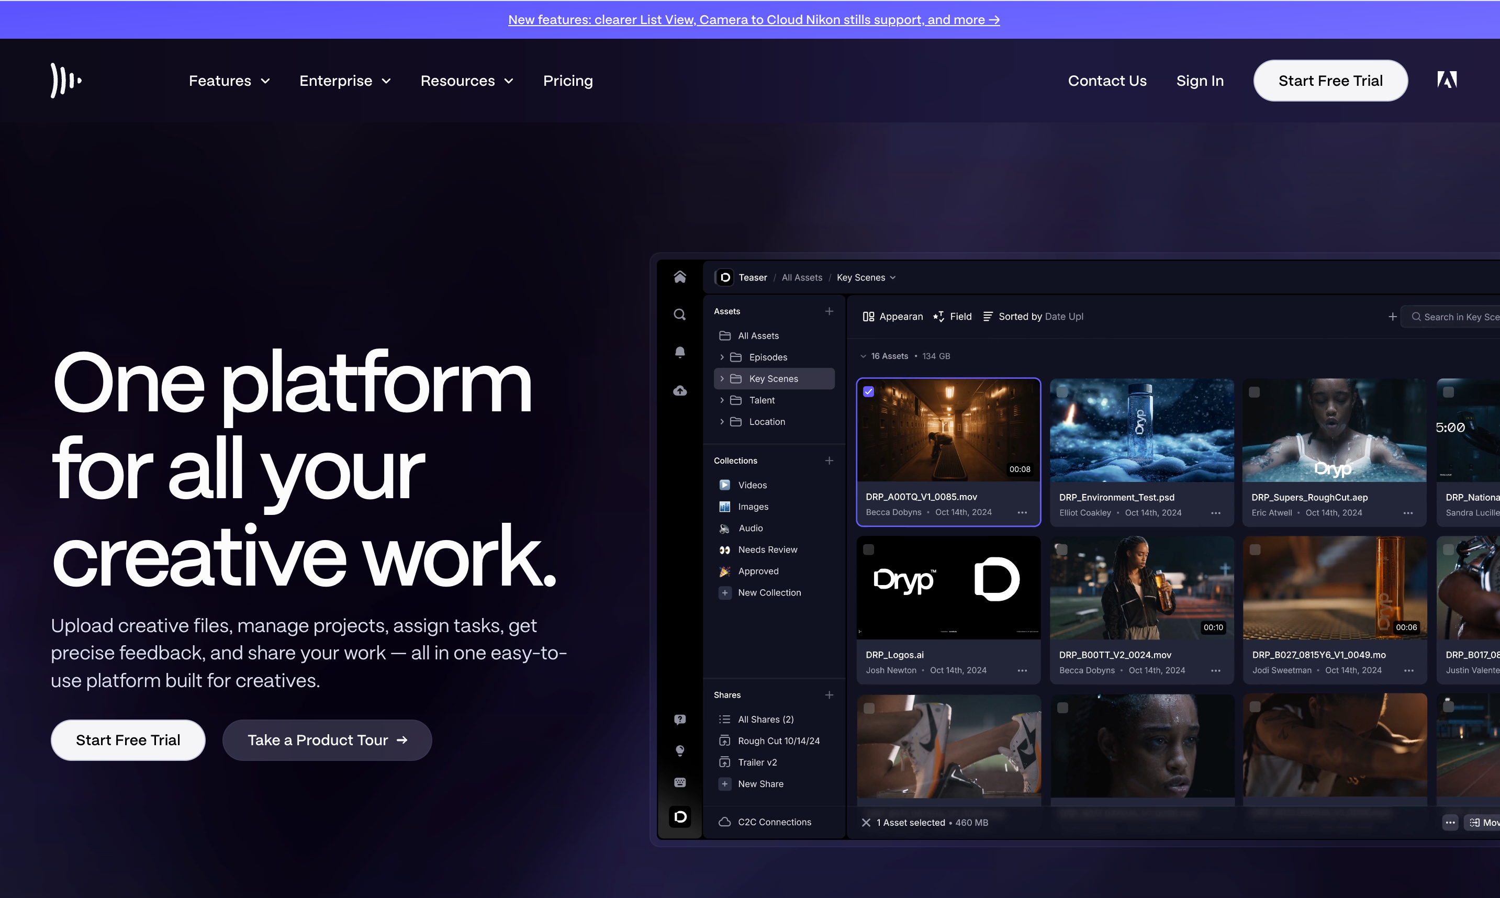The image size is (1500, 898).
Task: Click the Take a Product Tour button
Action: pyautogui.click(x=327, y=740)
